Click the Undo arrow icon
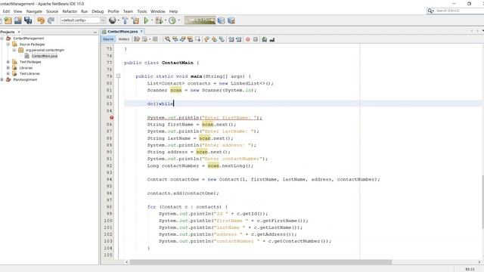The width and height of the screenshot is (484, 272). [41, 20]
